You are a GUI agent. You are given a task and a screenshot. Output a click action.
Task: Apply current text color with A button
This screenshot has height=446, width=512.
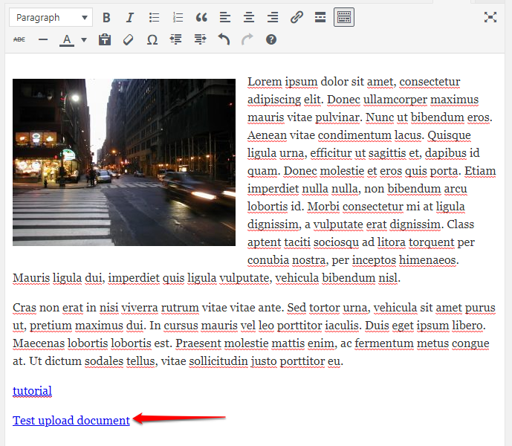click(67, 40)
